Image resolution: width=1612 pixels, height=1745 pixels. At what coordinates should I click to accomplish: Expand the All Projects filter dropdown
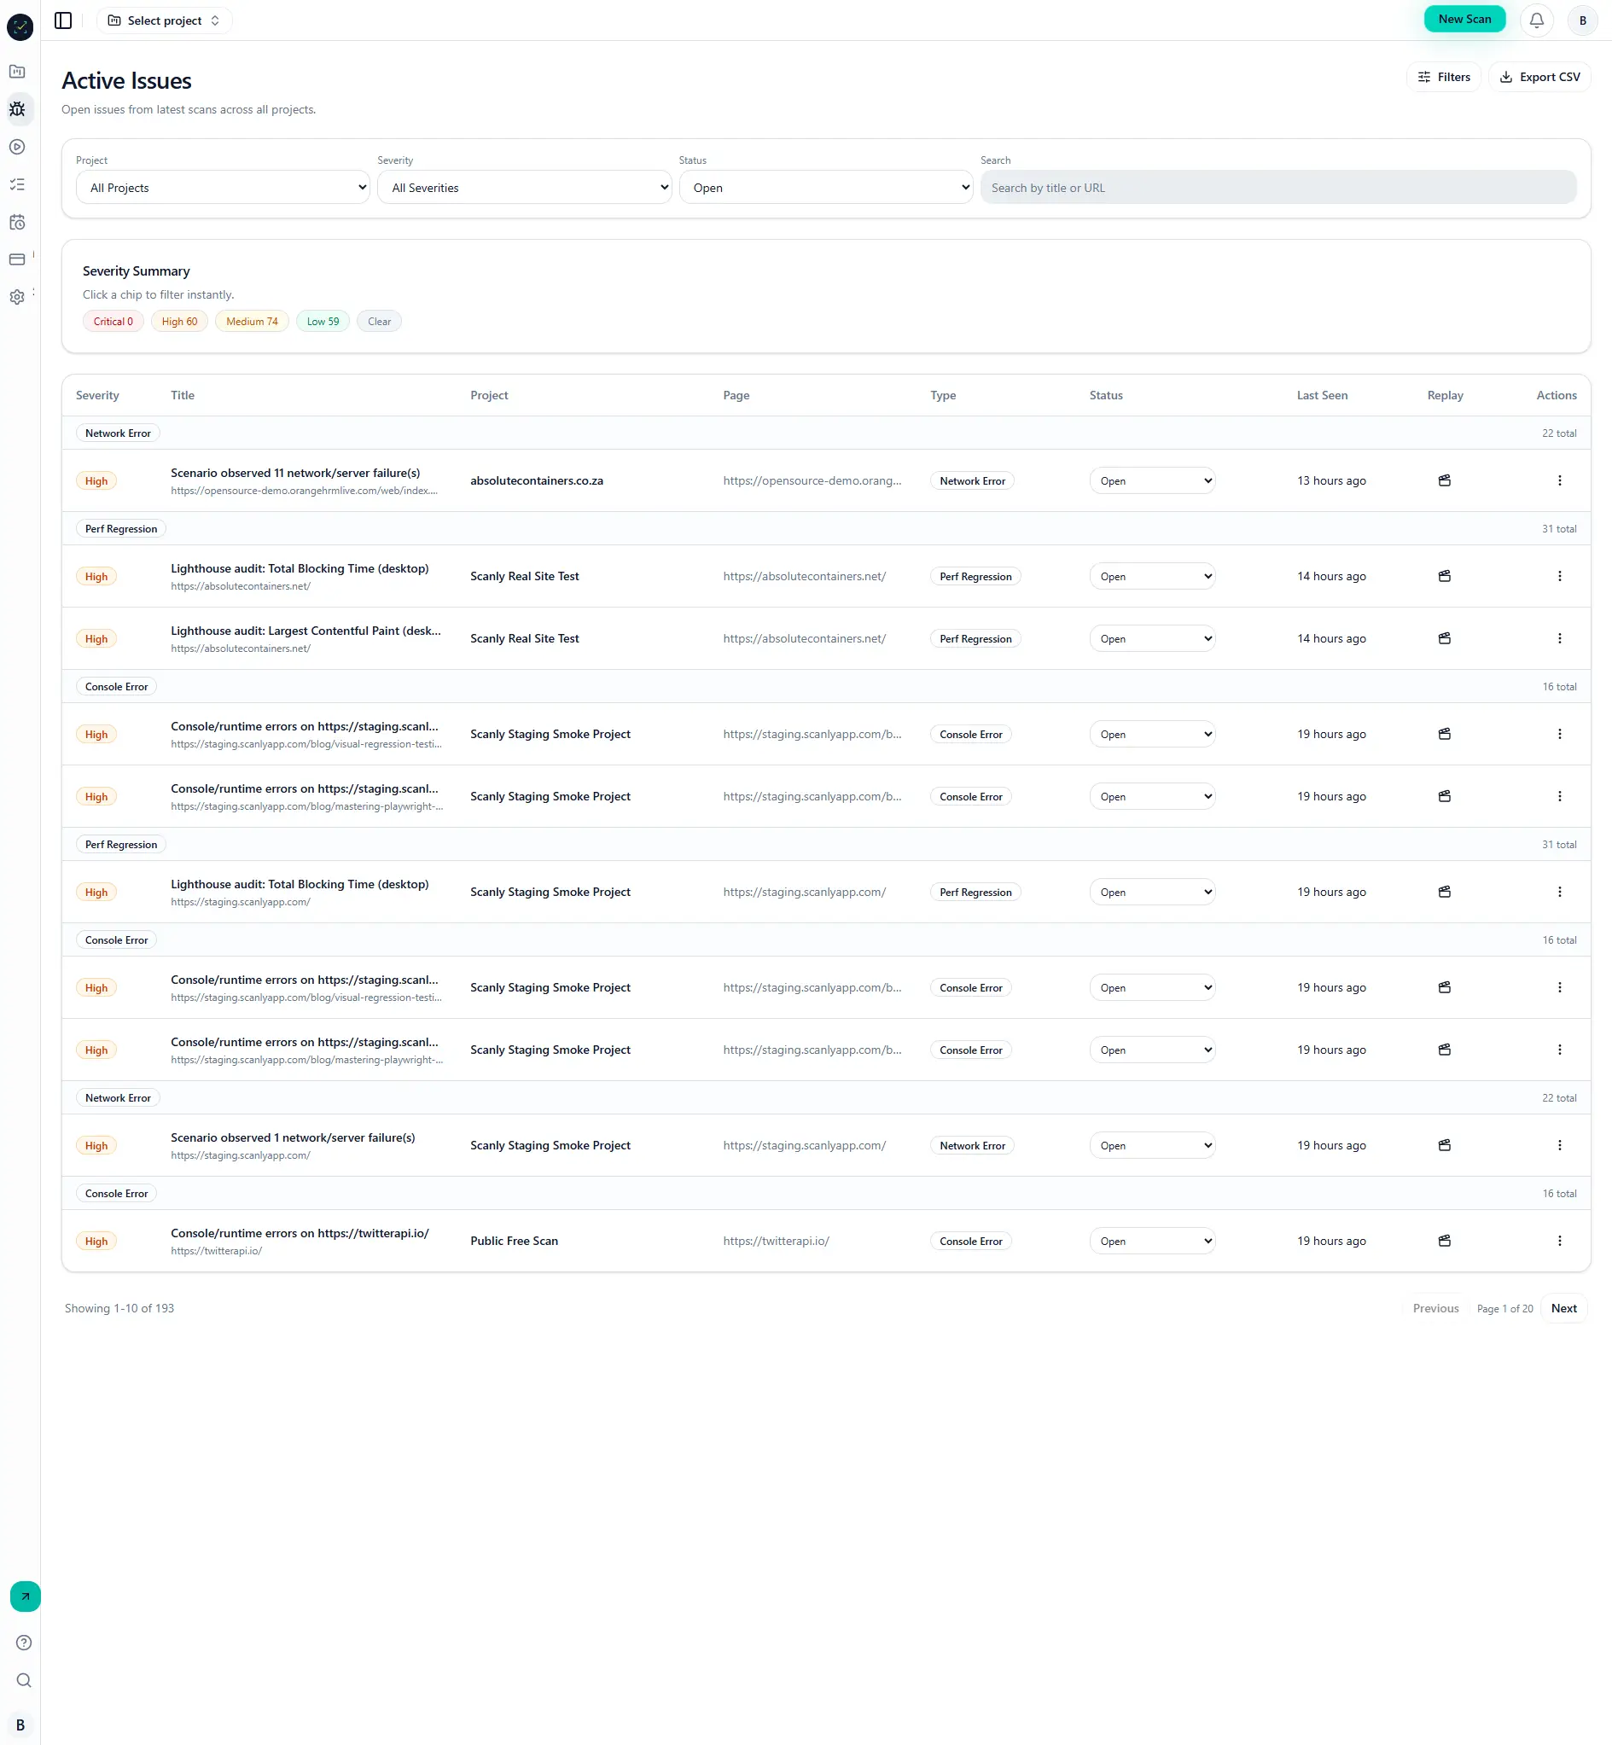pyautogui.click(x=223, y=188)
